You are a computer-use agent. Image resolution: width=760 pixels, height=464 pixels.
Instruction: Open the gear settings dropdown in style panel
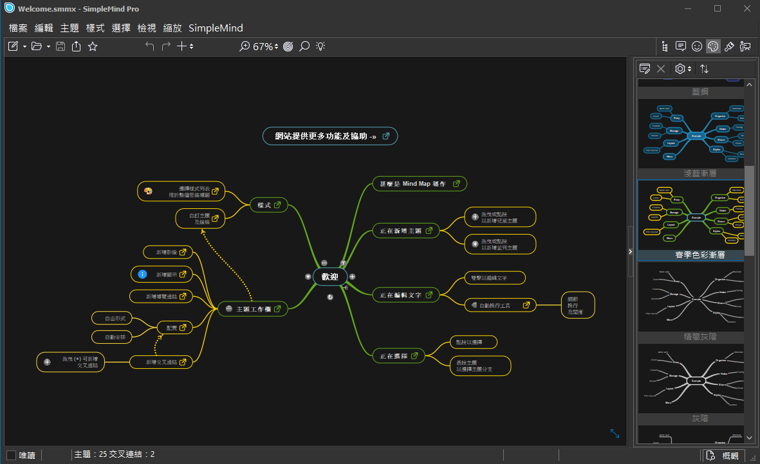click(x=683, y=69)
